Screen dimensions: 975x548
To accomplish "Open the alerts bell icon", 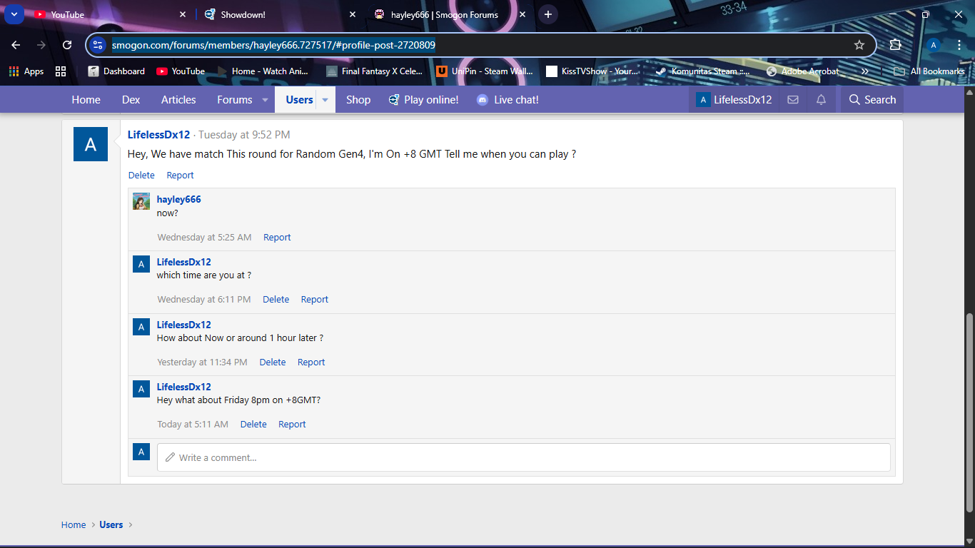I will coord(821,100).
